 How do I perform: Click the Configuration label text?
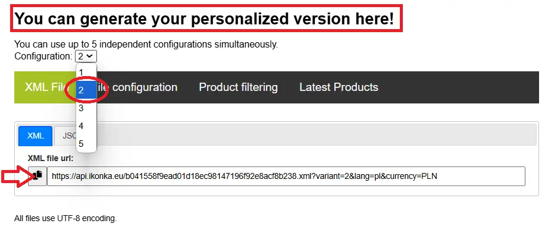tap(43, 56)
